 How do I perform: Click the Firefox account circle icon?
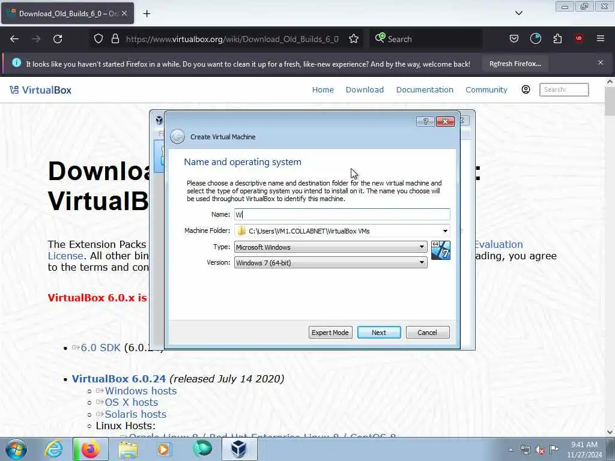click(x=535, y=38)
